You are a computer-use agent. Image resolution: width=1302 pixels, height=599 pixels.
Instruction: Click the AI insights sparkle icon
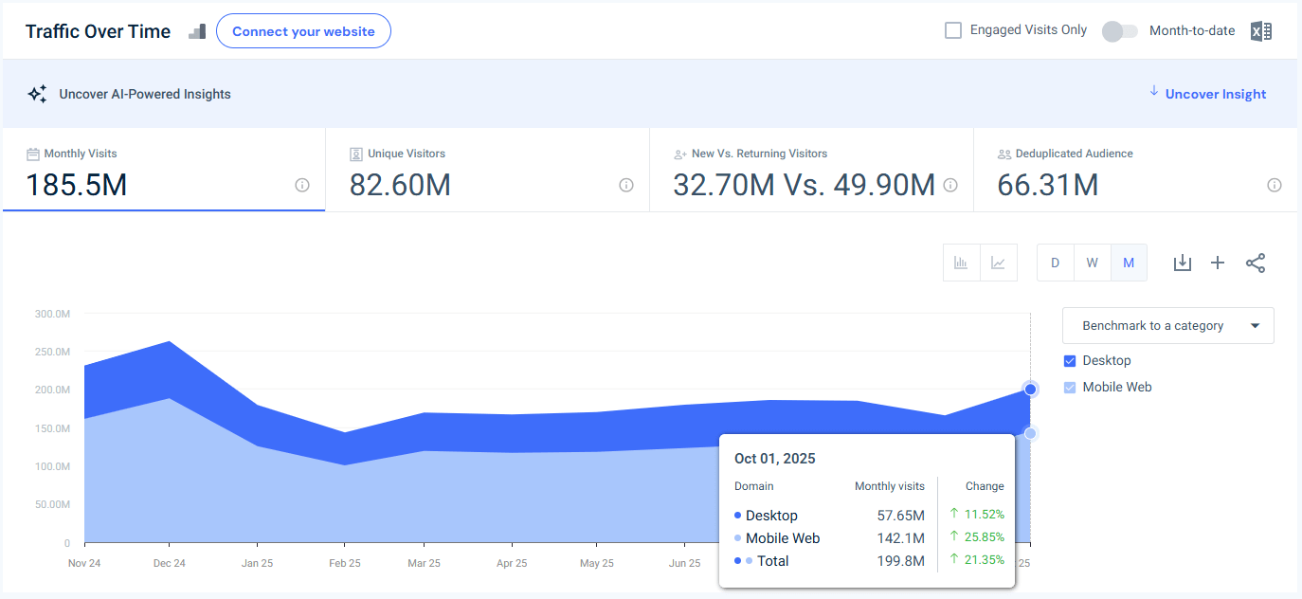(37, 93)
